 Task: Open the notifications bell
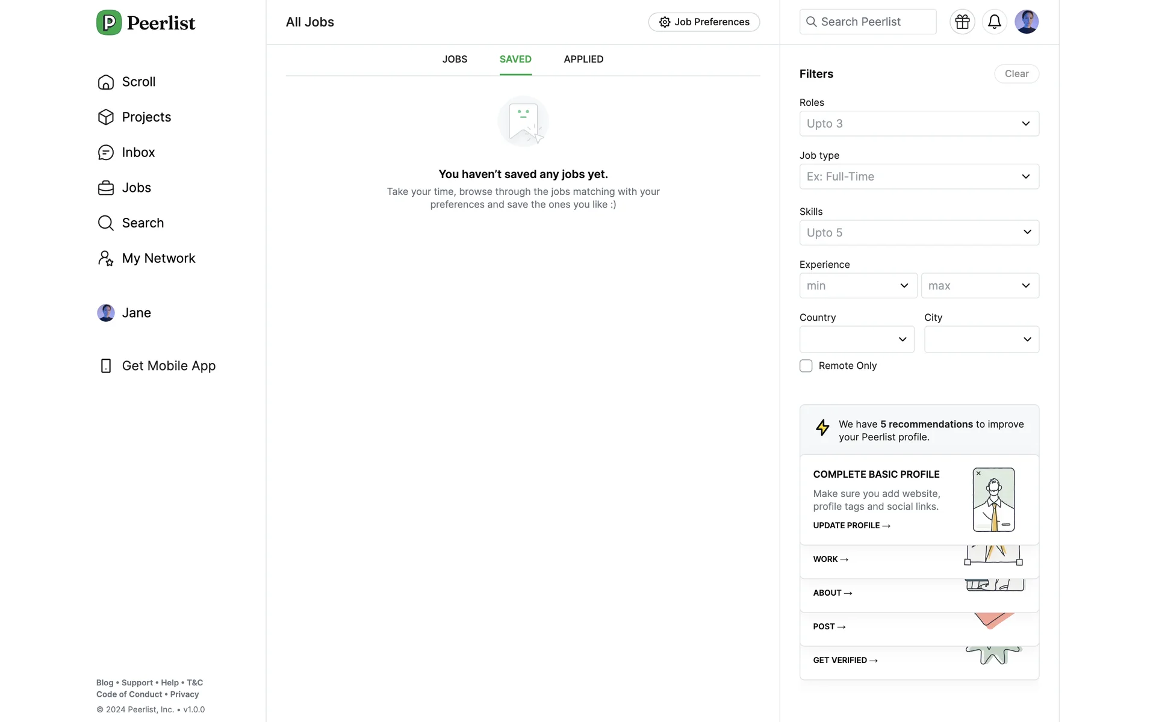click(x=994, y=22)
